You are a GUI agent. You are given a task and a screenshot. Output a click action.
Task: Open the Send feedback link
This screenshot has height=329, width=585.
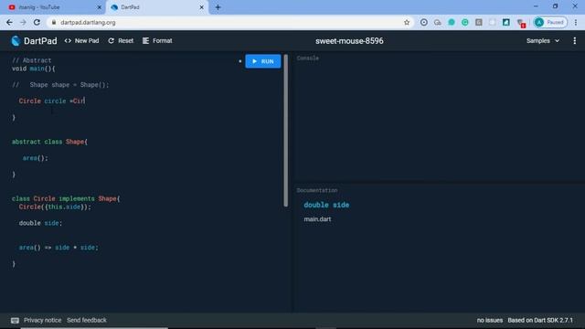click(x=87, y=320)
